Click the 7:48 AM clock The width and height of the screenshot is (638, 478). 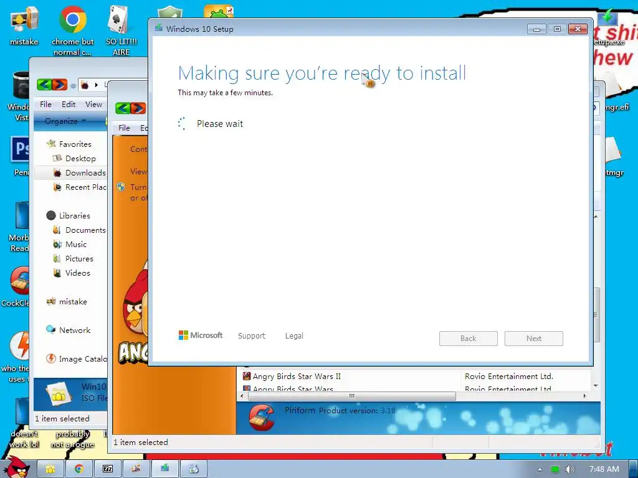click(x=604, y=469)
